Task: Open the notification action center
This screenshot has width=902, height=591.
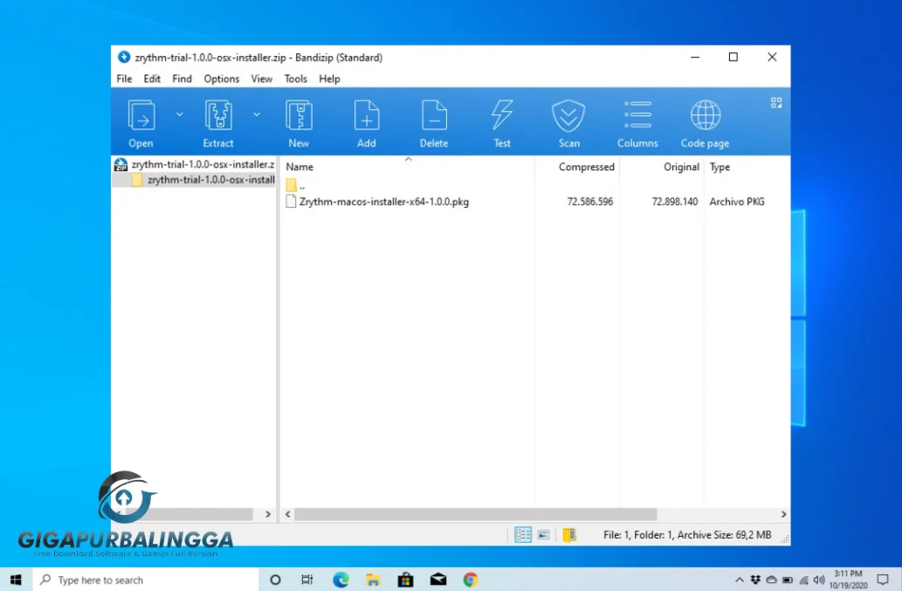Action: tap(883, 580)
